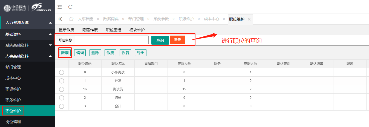Close the 人事档案 tab
The image size is (369, 127).
(x=98, y=19)
